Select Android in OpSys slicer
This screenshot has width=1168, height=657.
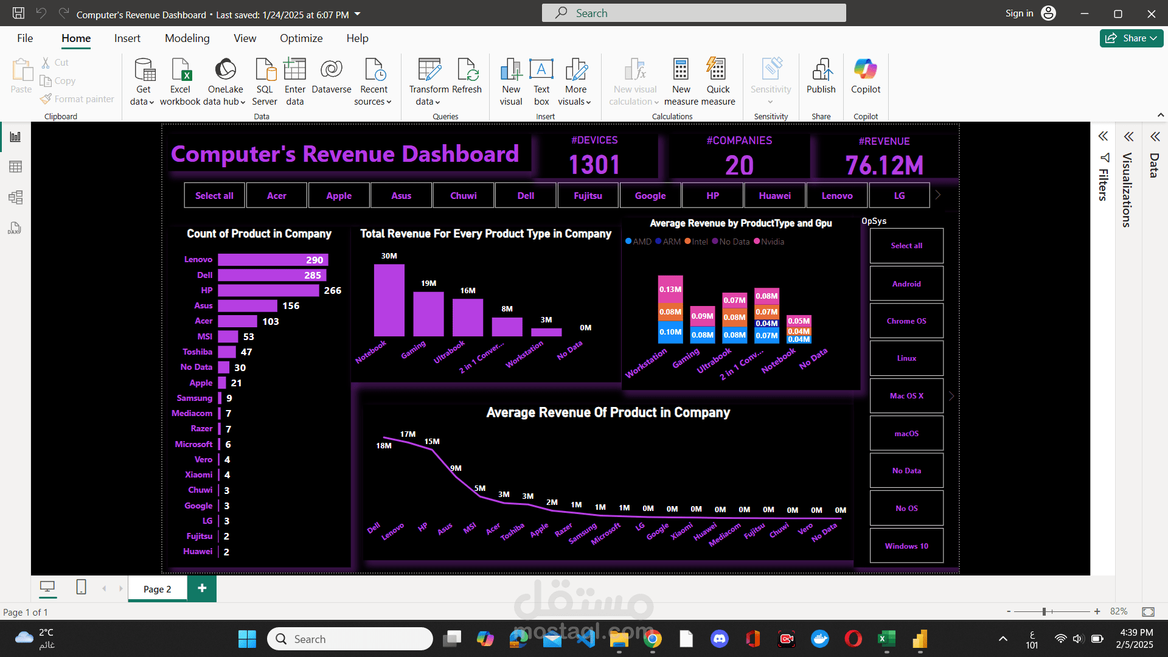[x=906, y=283]
